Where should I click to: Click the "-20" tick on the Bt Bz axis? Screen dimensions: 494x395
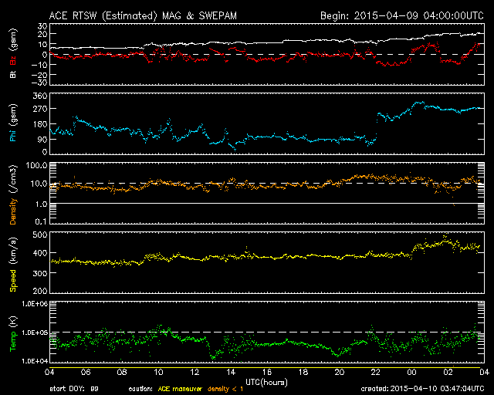[x=39, y=75]
